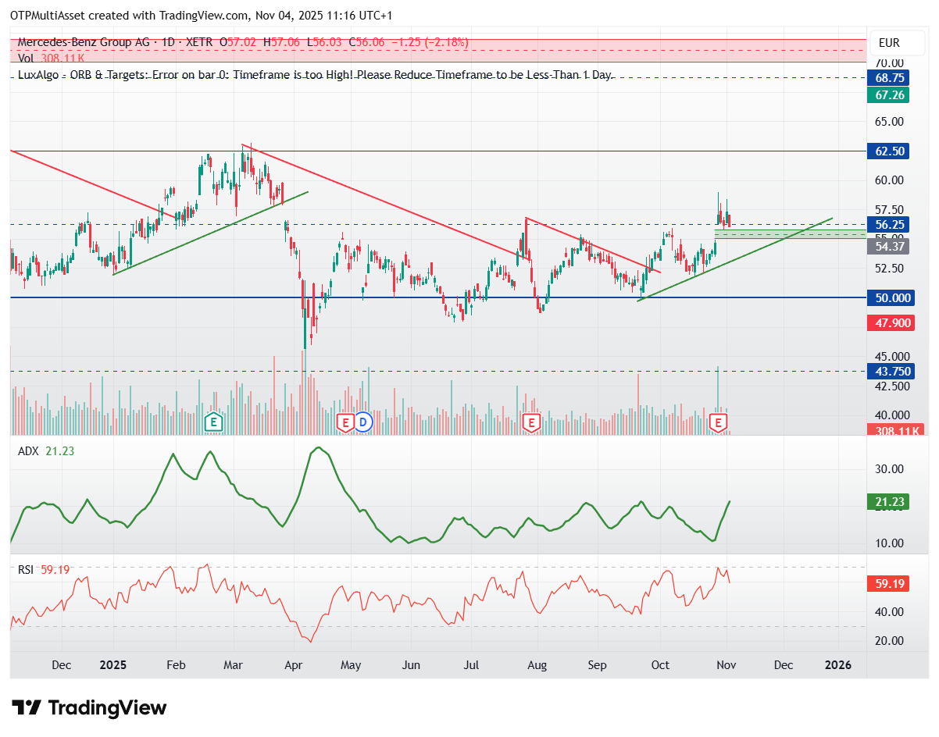The height and width of the screenshot is (737, 939).
Task: Select the green 67.26 price label
Action: point(889,94)
